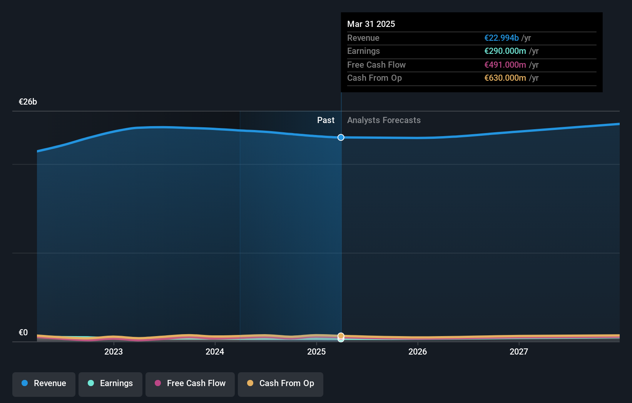The image size is (632, 403).
Task: Click the €290.000m earnings value
Action: tap(505, 51)
